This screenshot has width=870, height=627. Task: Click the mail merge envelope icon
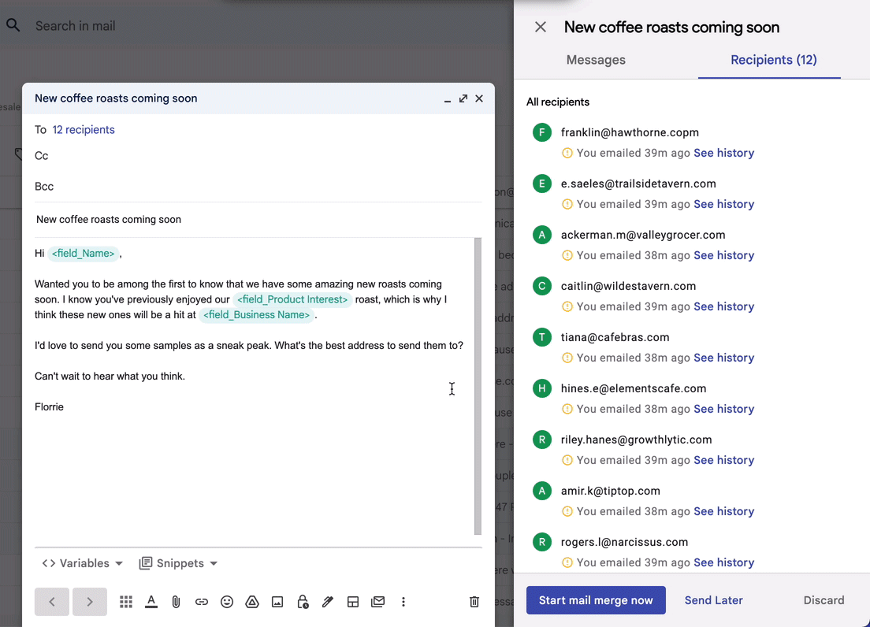(x=377, y=602)
